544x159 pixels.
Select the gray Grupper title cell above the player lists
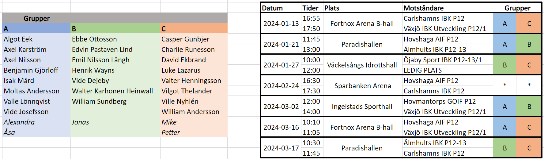37,18
